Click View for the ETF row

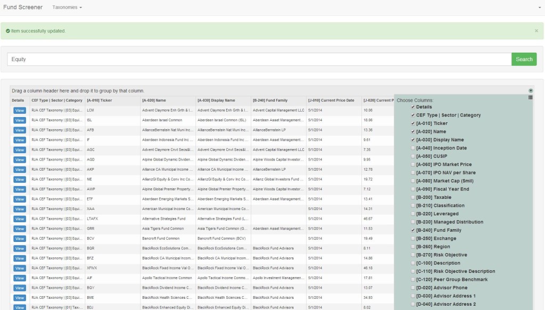coord(20,199)
